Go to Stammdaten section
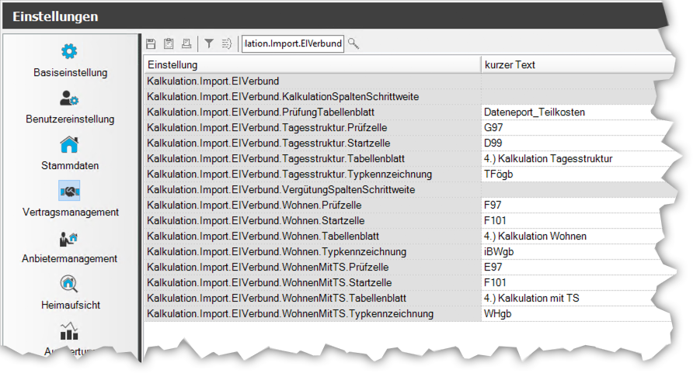 click(x=70, y=154)
